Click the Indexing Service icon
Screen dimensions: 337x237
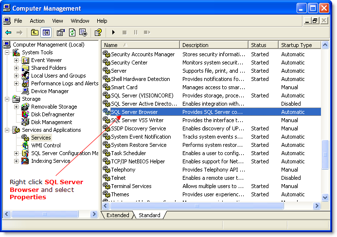coord(25,161)
